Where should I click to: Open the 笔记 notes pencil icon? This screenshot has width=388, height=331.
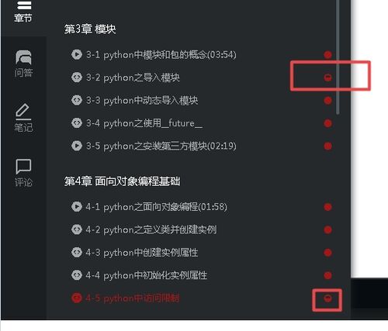pos(23,118)
